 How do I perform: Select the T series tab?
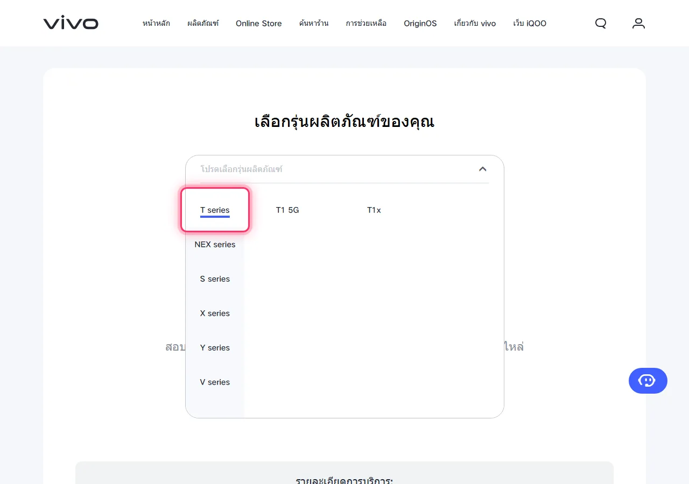tap(215, 210)
